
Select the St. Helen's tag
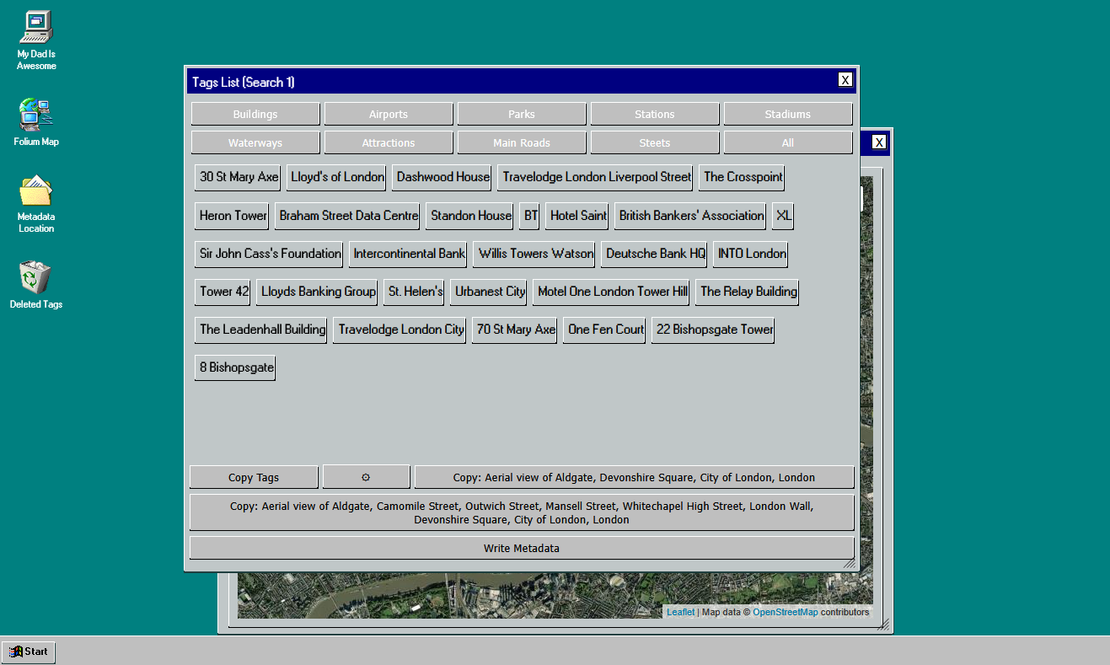[x=415, y=292]
